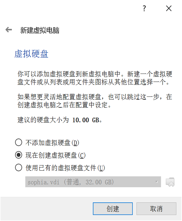Viewport: 182px width, 221px height.
Task: Click the 创建 button
Action: pos(113,209)
